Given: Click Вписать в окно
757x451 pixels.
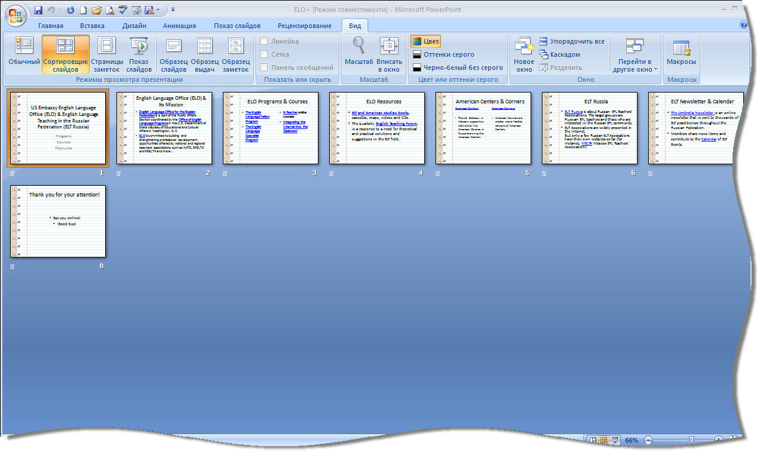Looking at the screenshot, I should click(389, 54).
